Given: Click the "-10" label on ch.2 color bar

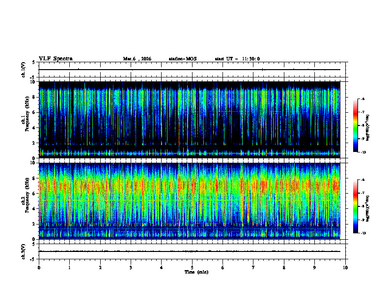Looking at the screenshot, I should click(363, 233).
